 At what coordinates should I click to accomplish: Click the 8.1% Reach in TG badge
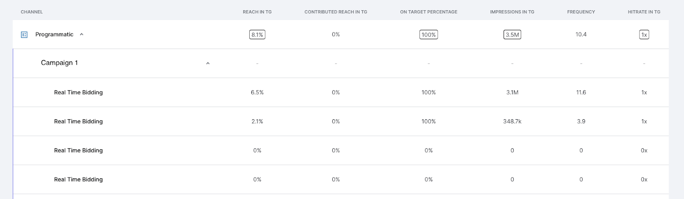[257, 35]
